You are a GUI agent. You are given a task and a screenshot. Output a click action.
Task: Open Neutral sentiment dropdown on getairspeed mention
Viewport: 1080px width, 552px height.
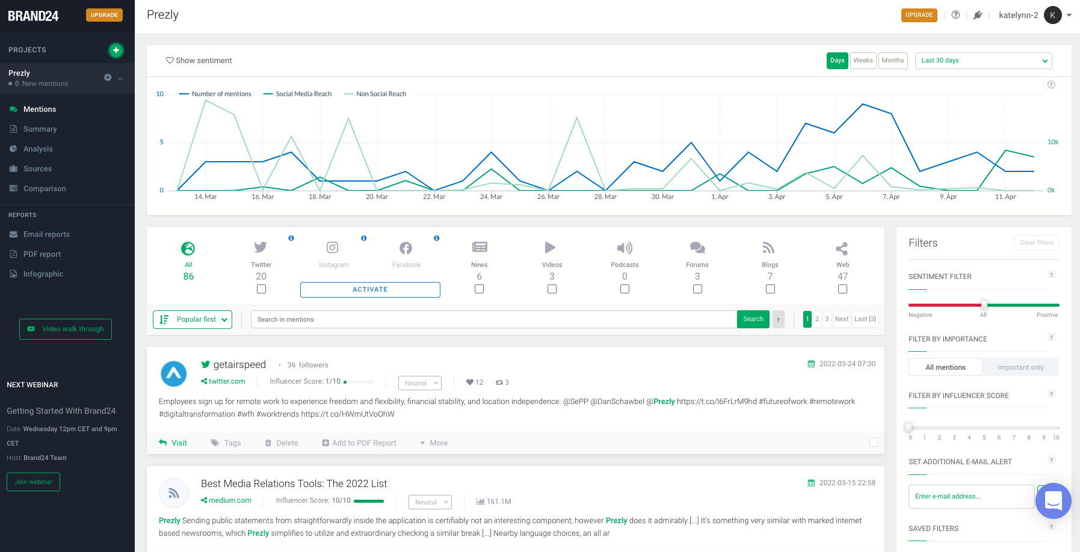(x=420, y=383)
